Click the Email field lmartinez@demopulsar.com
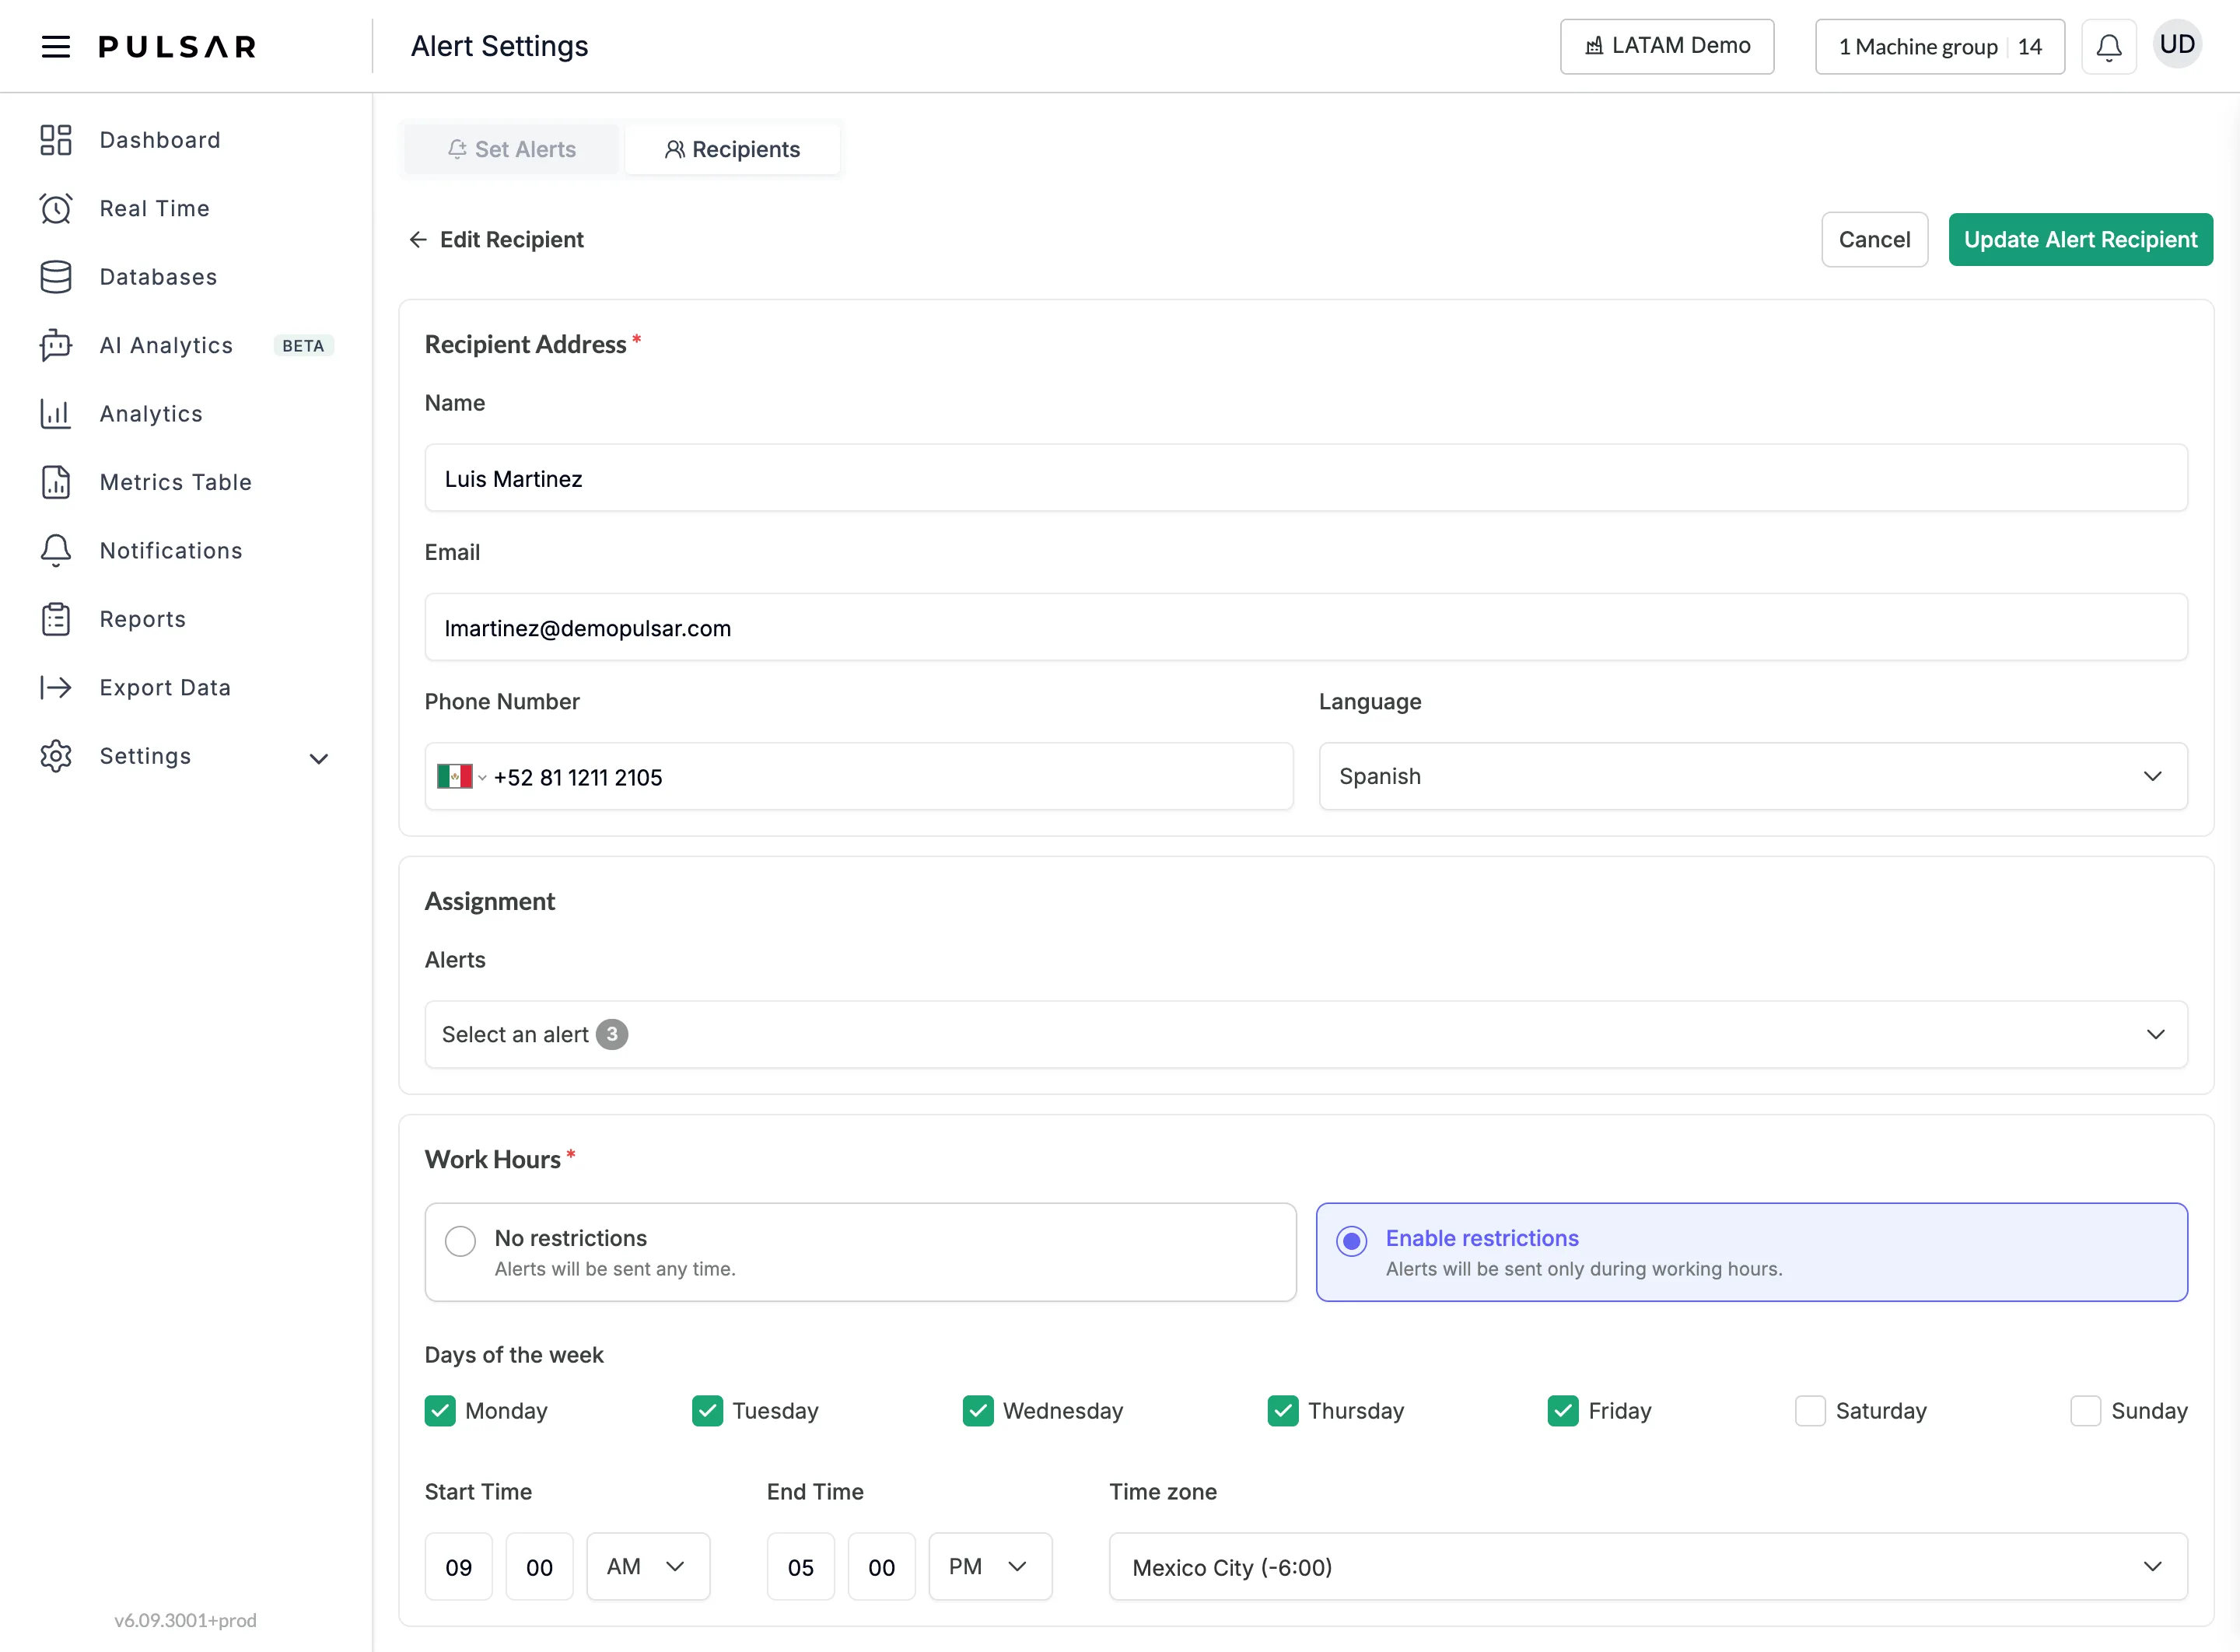 [x=1306, y=627]
